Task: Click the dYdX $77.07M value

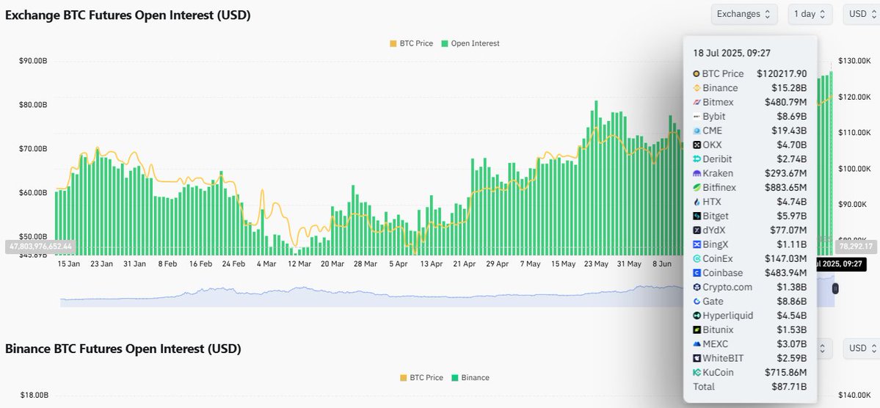Action: coord(788,230)
